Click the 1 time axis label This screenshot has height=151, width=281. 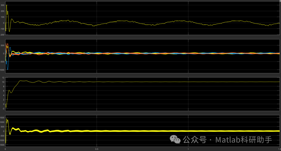pyautogui.click(x=188, y=149)
